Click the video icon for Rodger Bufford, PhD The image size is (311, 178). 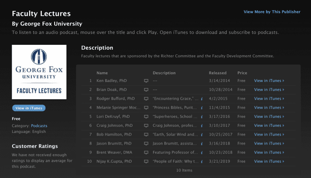146,99
